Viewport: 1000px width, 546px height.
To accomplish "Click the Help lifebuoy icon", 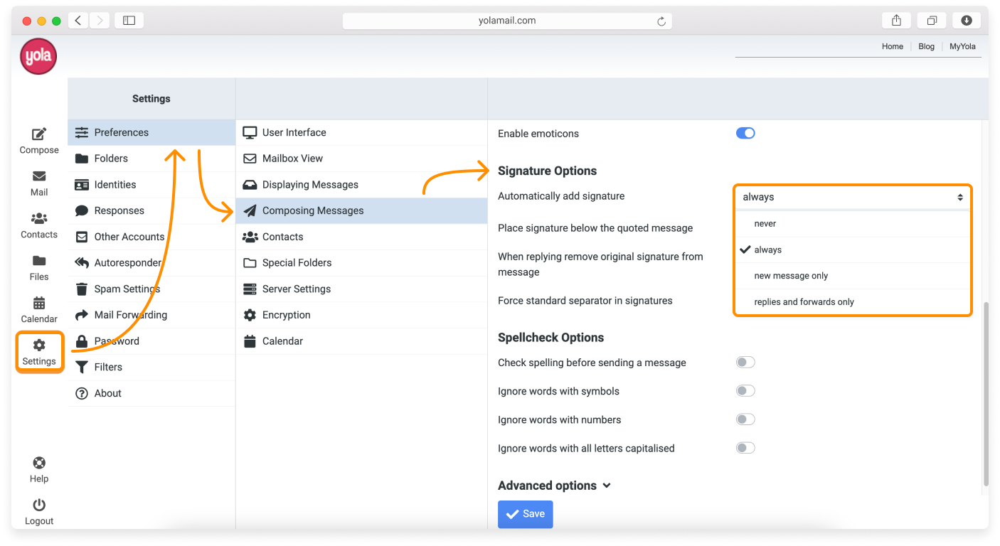I will 39,464.
